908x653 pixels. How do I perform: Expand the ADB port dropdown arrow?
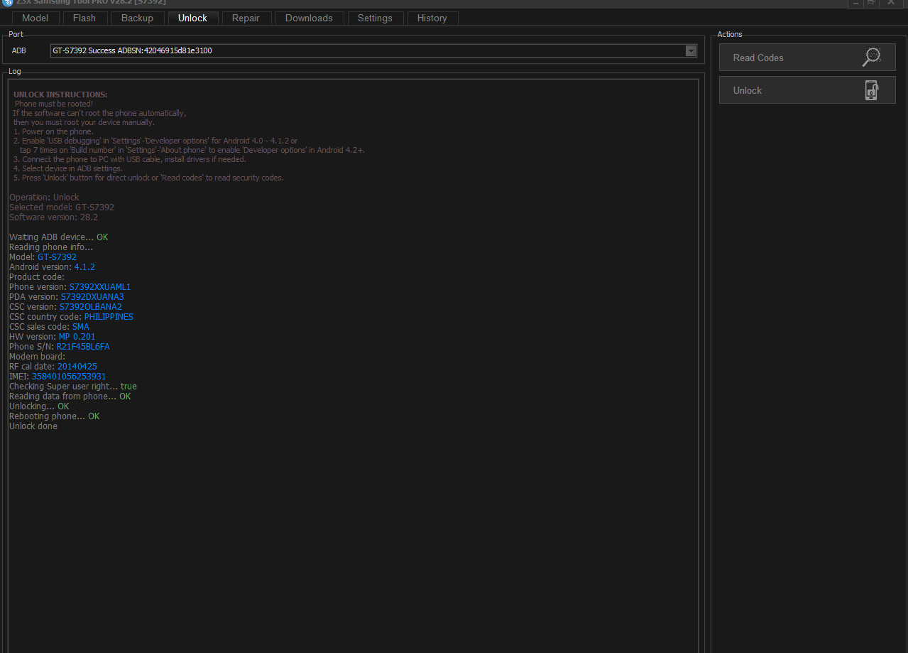(691, 50)
